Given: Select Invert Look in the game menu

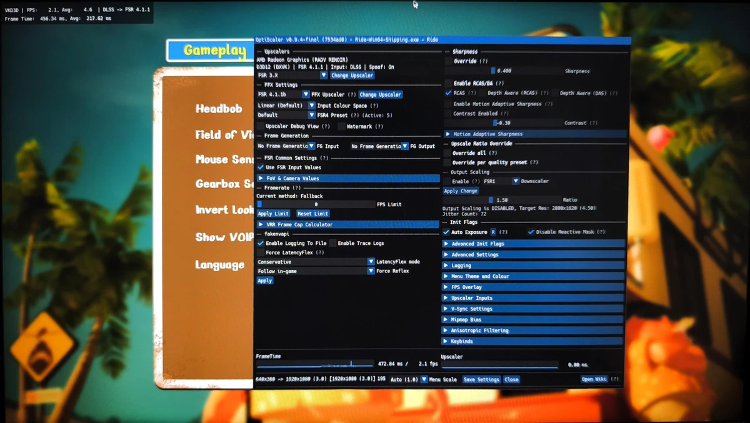Looking at the screenshot, I should tap(224, 210).
